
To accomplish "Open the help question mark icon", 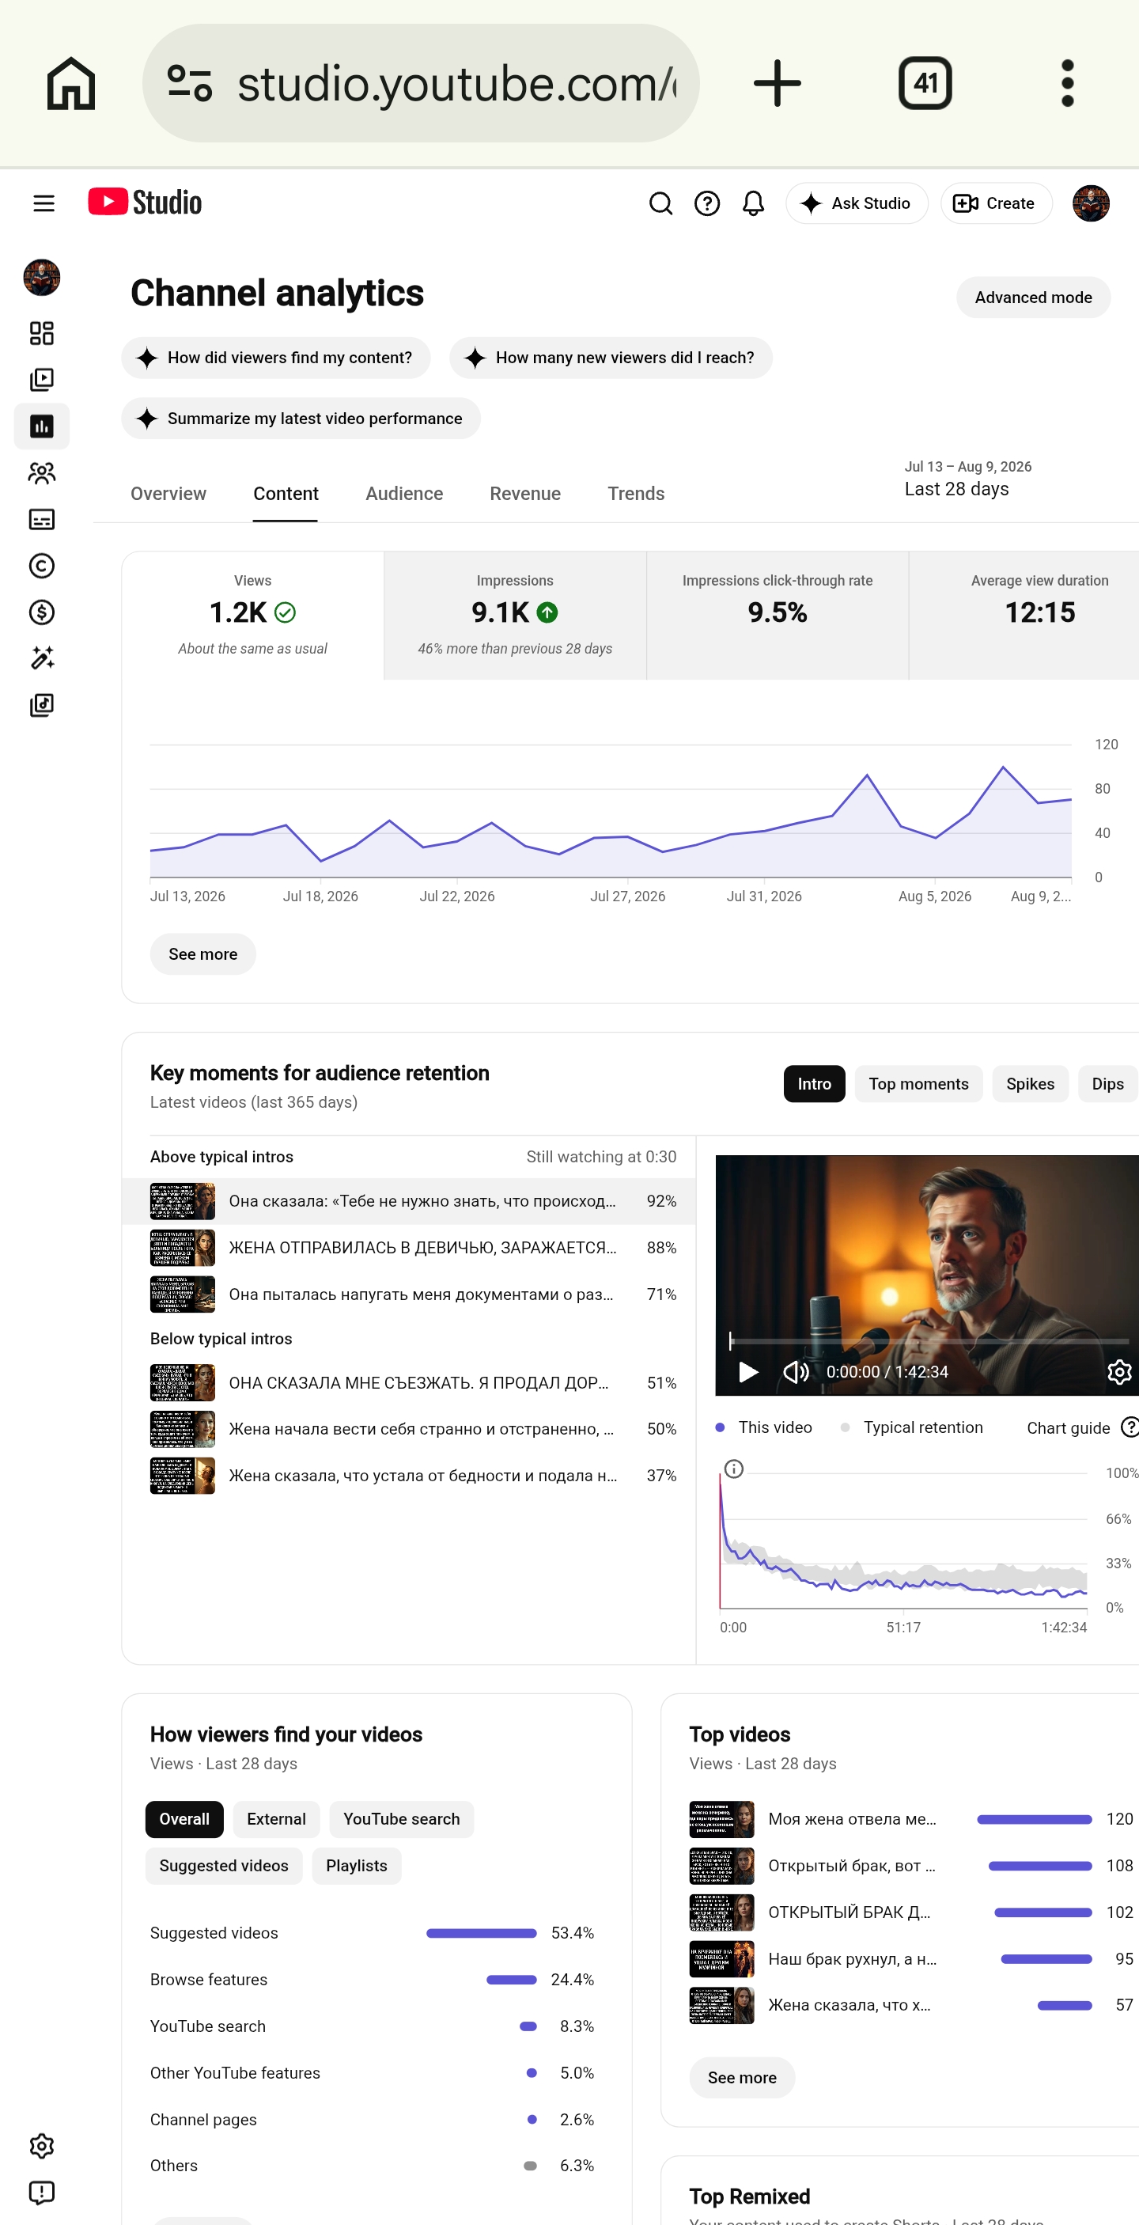I will pos(707,204).
